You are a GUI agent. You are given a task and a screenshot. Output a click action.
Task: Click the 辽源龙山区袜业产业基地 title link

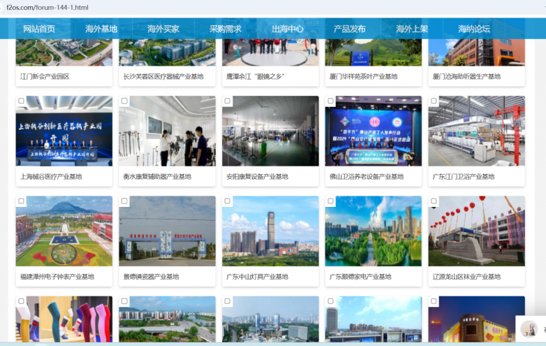pos(466,277)
